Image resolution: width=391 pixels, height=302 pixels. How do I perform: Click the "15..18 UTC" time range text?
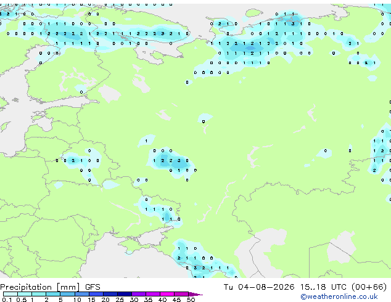pos(323,287)
